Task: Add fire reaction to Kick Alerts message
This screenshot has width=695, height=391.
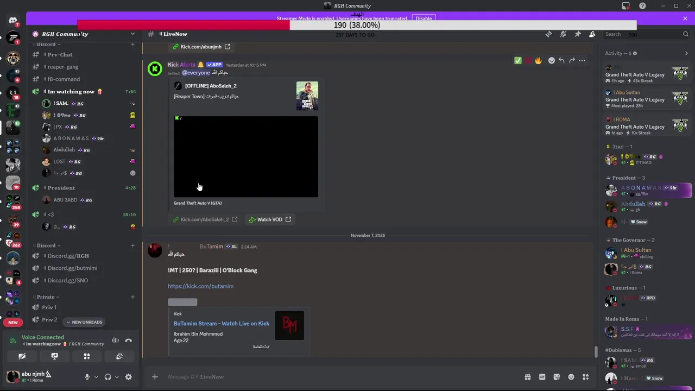Action: click(538, 60)
